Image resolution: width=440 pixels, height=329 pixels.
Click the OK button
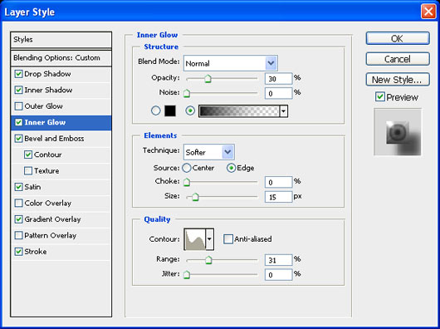tap(398, 38)
